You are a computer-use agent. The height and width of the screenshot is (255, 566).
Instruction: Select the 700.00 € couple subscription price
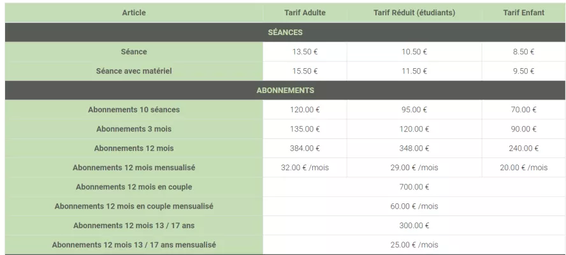click(414, 187)
